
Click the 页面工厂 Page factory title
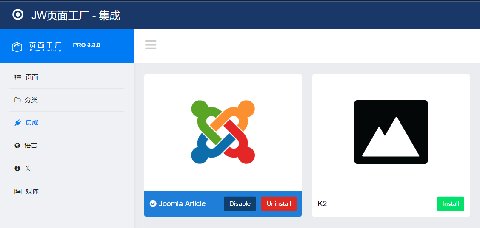(x=45, y=47)
